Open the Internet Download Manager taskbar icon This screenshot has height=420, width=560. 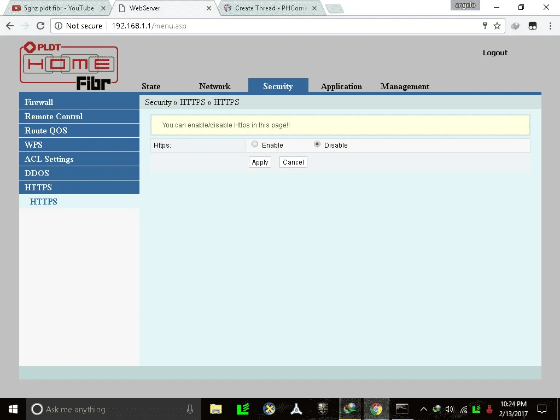click(x=350, y=409)
